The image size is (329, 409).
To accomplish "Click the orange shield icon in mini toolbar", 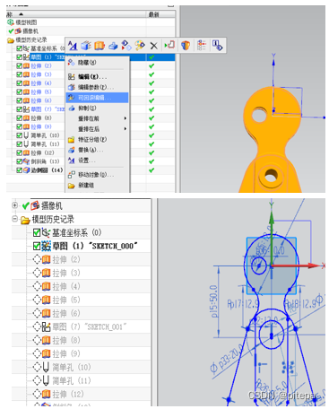I will [x=186, y=46].
